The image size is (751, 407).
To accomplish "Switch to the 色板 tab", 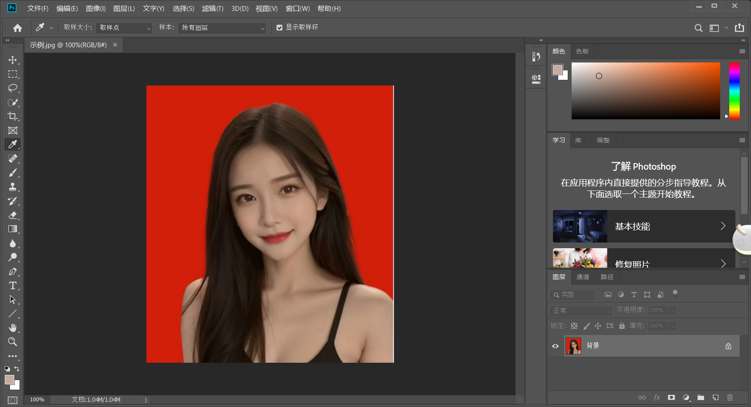I will 582,51.
